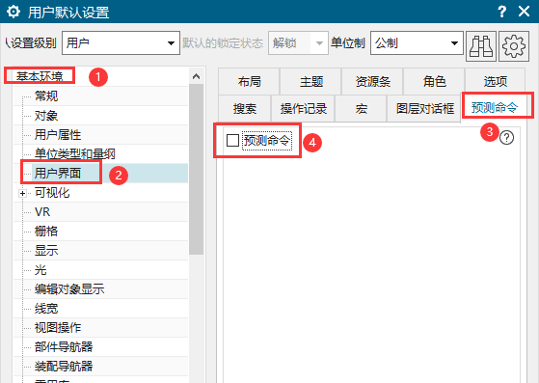Click the gear icon in the title bar
539x383 pixels.
[x=13, y=12]
